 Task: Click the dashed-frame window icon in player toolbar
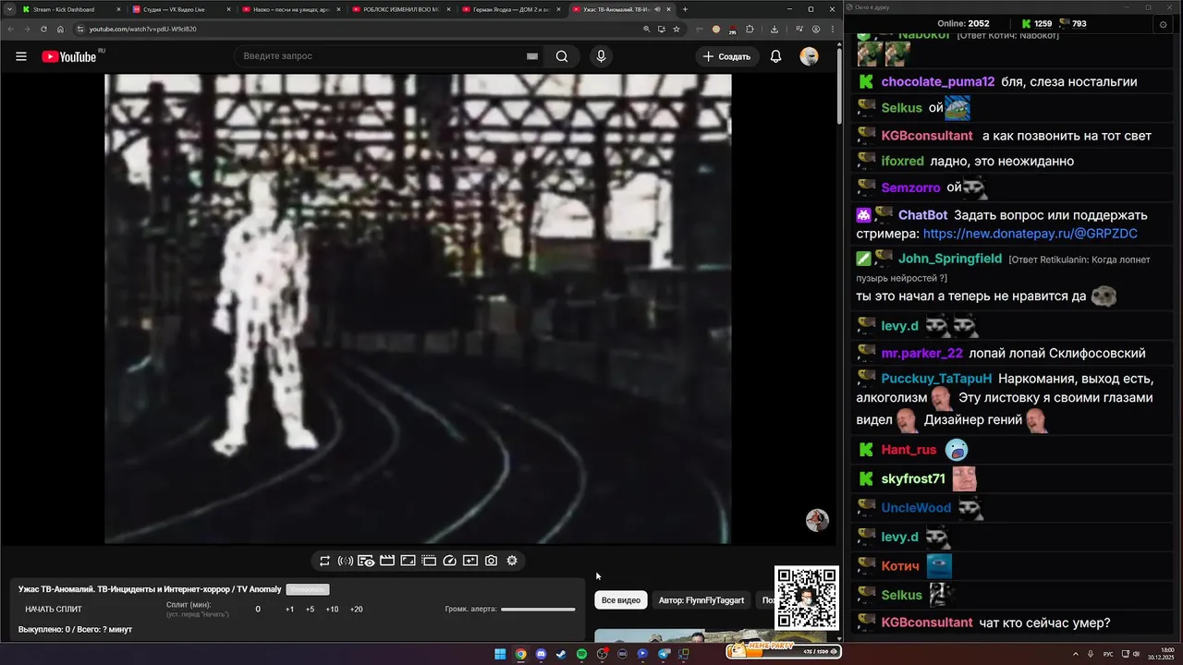429,561
